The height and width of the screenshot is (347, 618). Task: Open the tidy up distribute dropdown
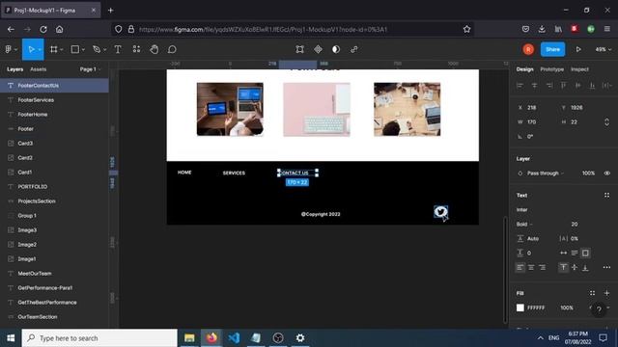pos(607,86)
